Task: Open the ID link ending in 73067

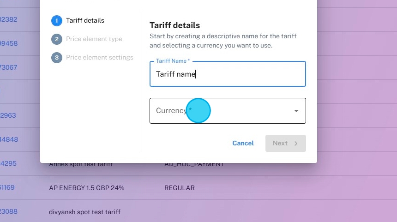Action: 8,67
